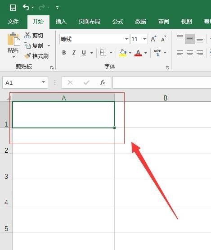The width and height of the screenshot is (211, 250).
Task: Click the wén phonetic guide icon
Action: (157, 53)
